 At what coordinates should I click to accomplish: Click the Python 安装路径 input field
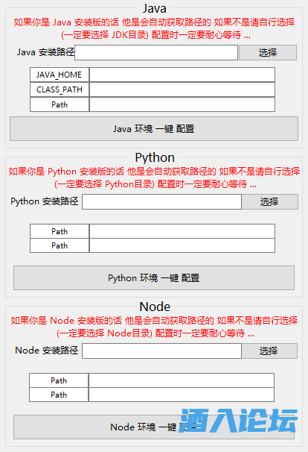(x=161, y=201)
